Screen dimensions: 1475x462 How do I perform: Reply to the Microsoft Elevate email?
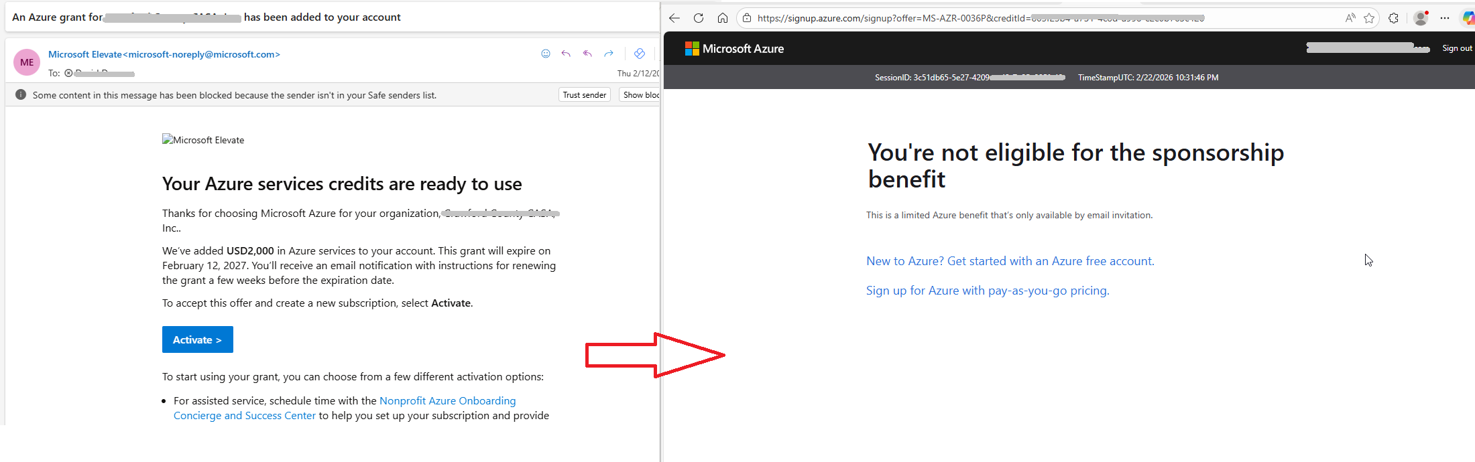(x=566, y=54)
